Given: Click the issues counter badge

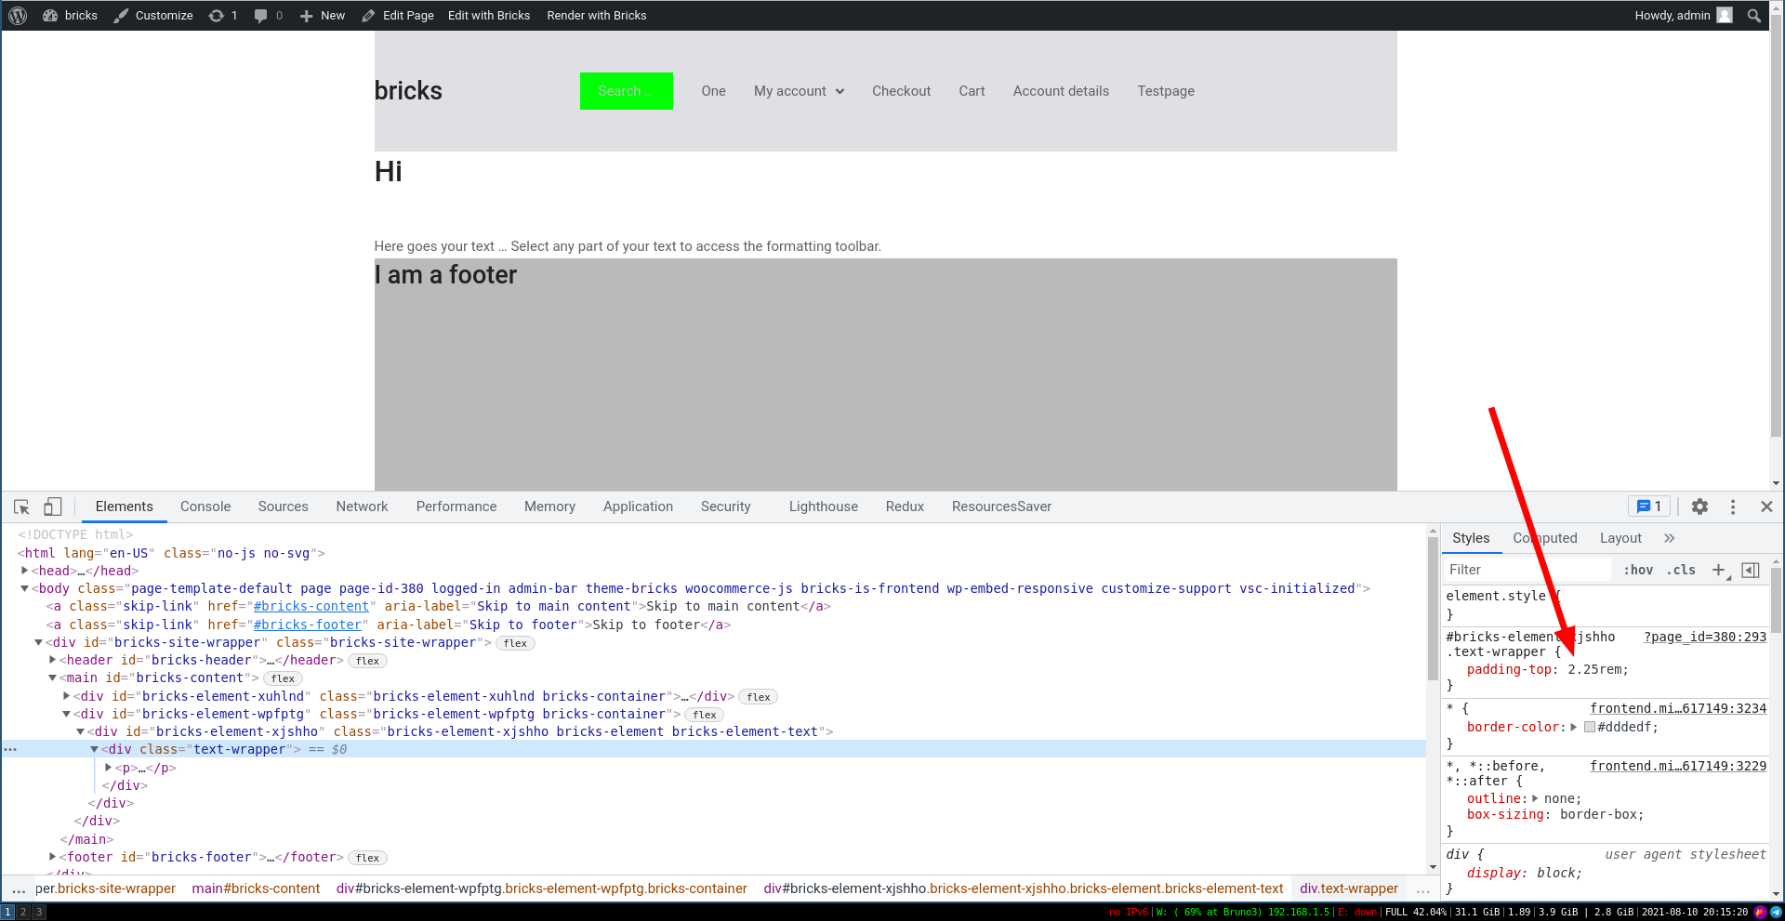Looking at the screenshot, I should point(1649,507).
